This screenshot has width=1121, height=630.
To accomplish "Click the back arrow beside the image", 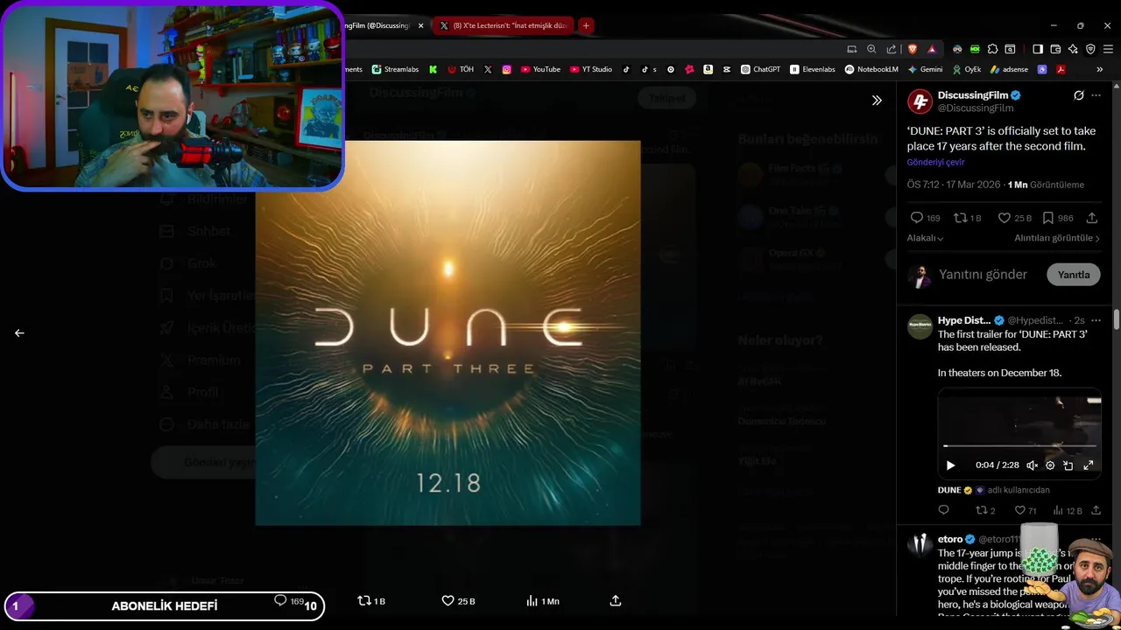I will [19, 332].
